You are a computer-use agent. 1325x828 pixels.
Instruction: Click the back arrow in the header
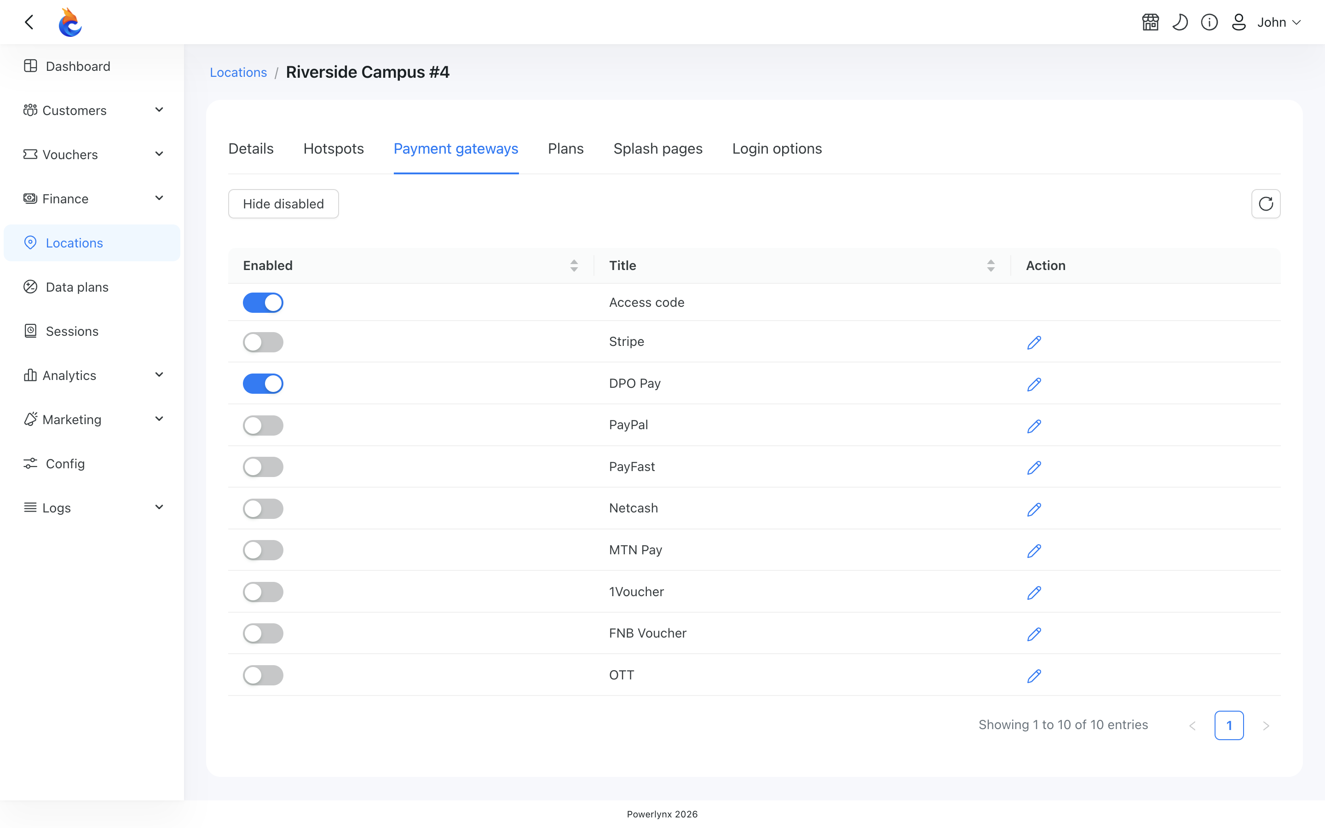pyautogui.click(x=29, y=22)
